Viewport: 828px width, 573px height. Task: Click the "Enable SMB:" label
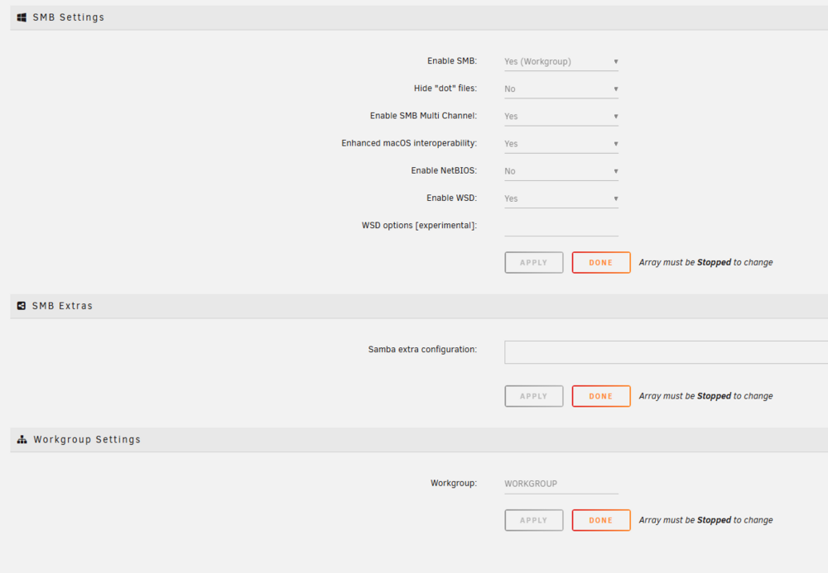coord(452,61)
